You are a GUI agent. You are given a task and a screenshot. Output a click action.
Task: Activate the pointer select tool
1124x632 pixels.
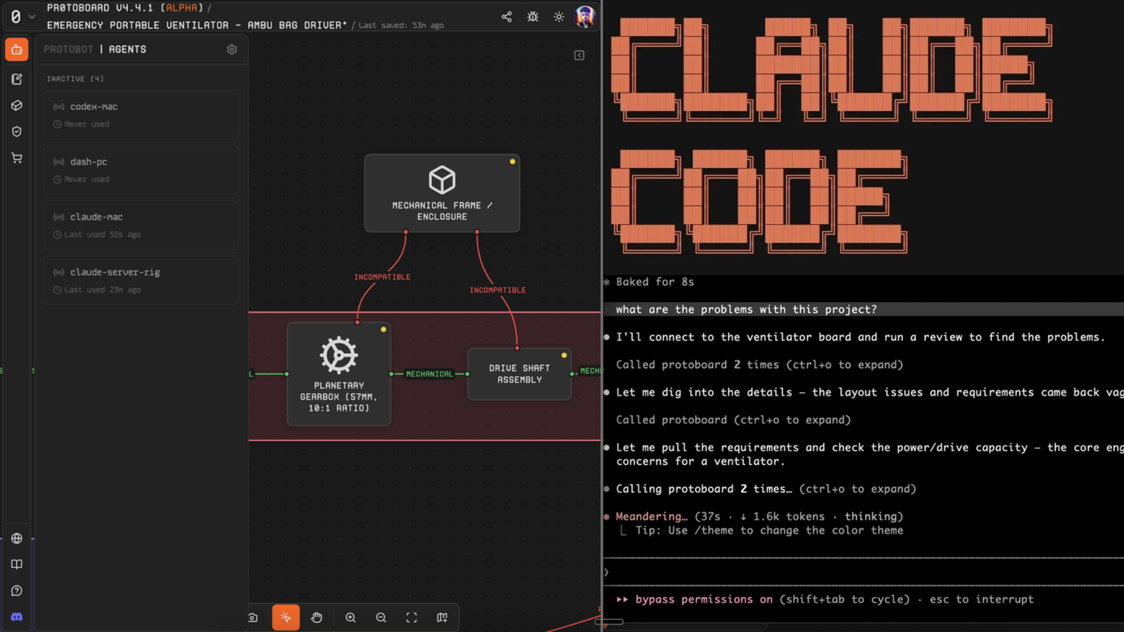click(x=286, y=617)
